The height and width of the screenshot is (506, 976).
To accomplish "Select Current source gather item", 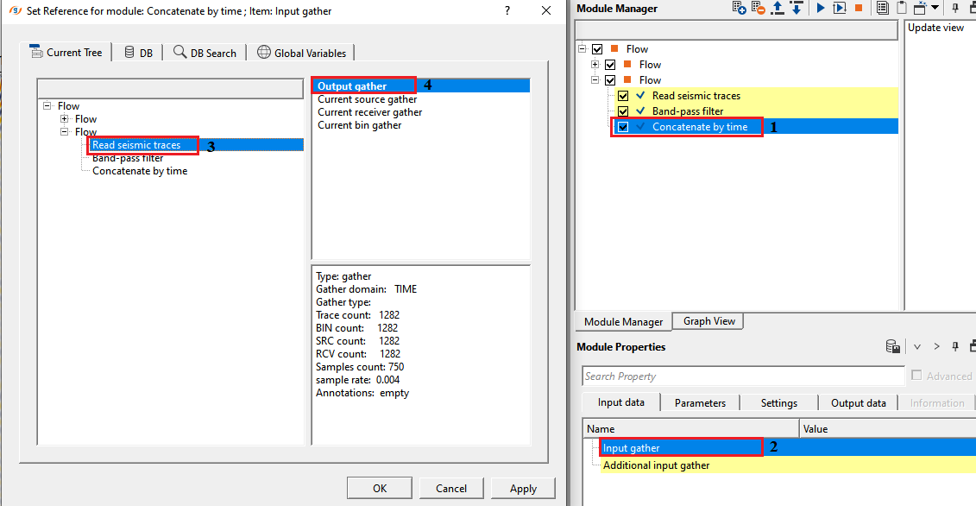I will pos(368,99).
